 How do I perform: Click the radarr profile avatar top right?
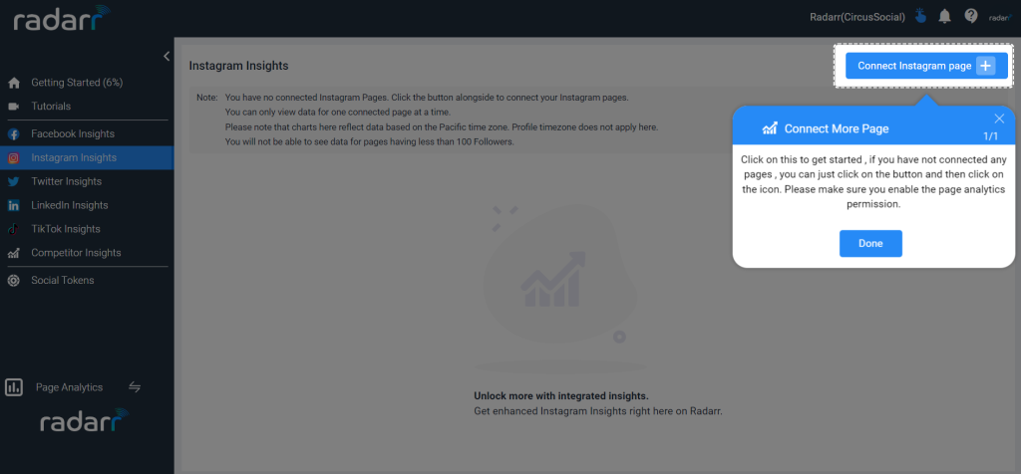click(998, 18)
